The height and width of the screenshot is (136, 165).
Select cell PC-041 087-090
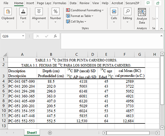[x=22, y=81]
